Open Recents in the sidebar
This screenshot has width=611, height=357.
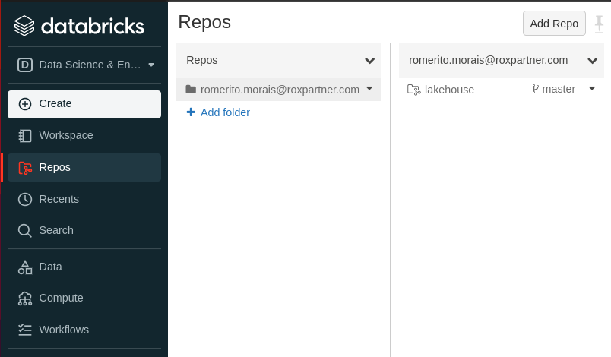pos(84,199)
